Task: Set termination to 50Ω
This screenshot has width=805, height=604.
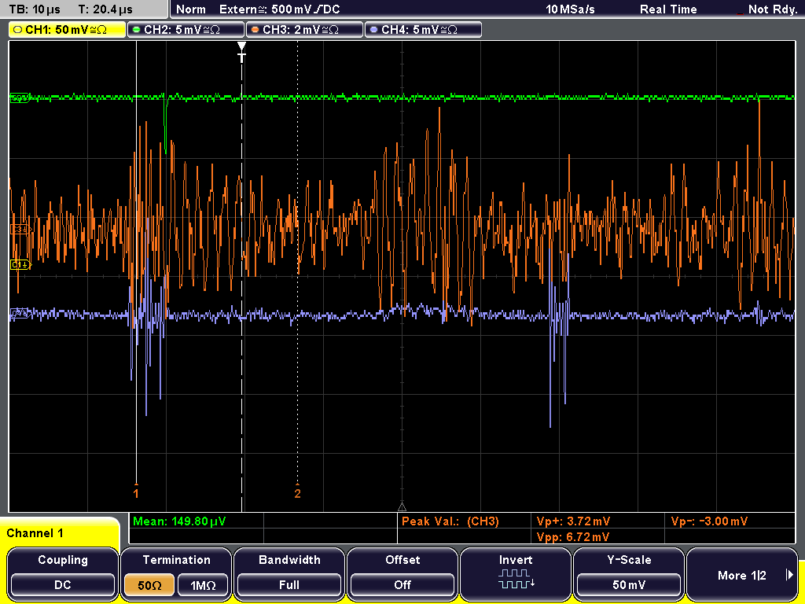Action: tap(149, 585)
